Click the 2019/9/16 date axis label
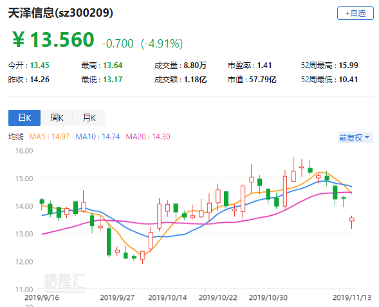 tap(42, 297)
